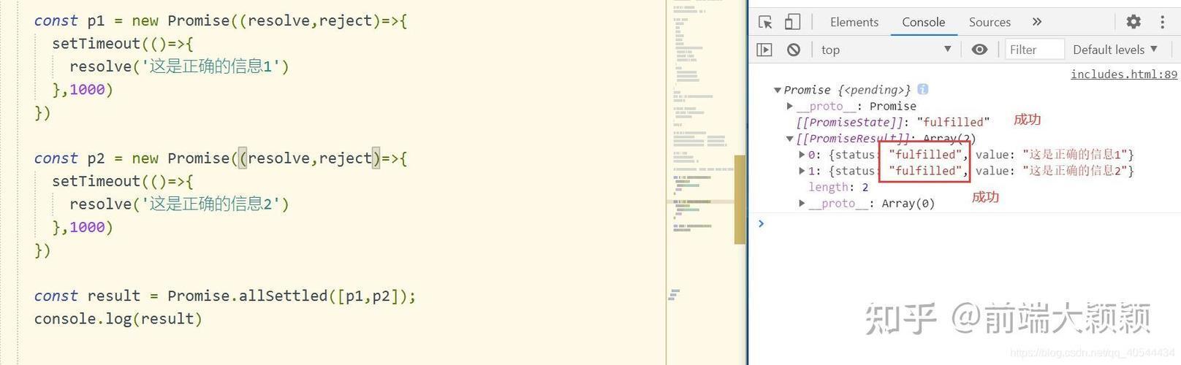Switch to the Console tab
The height and width of the screenshot is (365, 1181).
(x=923, y=22)
